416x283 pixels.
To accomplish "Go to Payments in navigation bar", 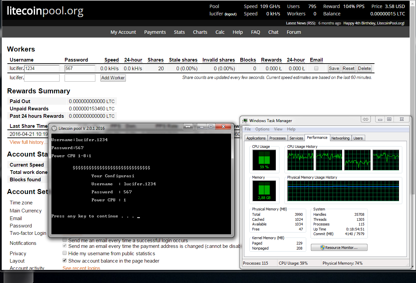I will tap(155, 32).
